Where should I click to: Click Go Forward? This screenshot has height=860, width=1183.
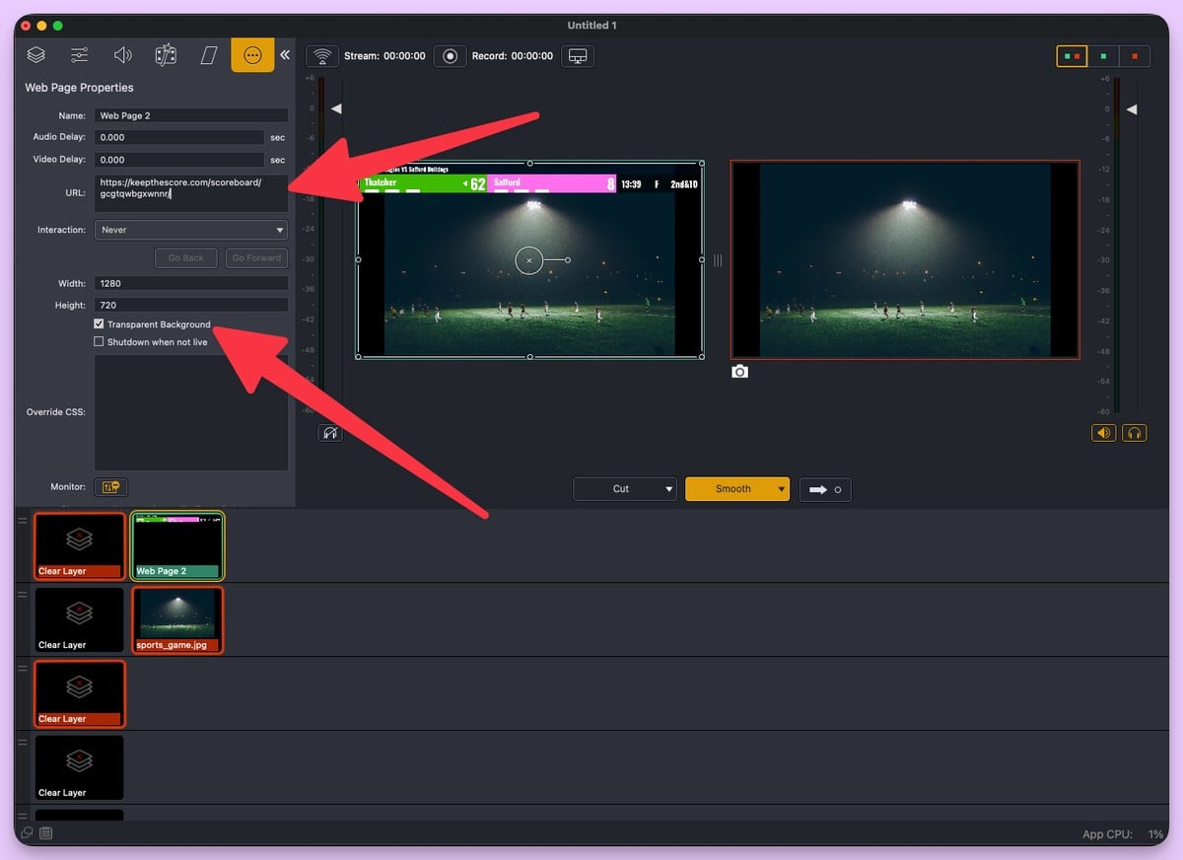click(256, 257)
